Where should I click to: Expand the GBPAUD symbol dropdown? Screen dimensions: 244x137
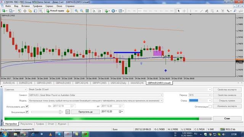click(162, 95)
